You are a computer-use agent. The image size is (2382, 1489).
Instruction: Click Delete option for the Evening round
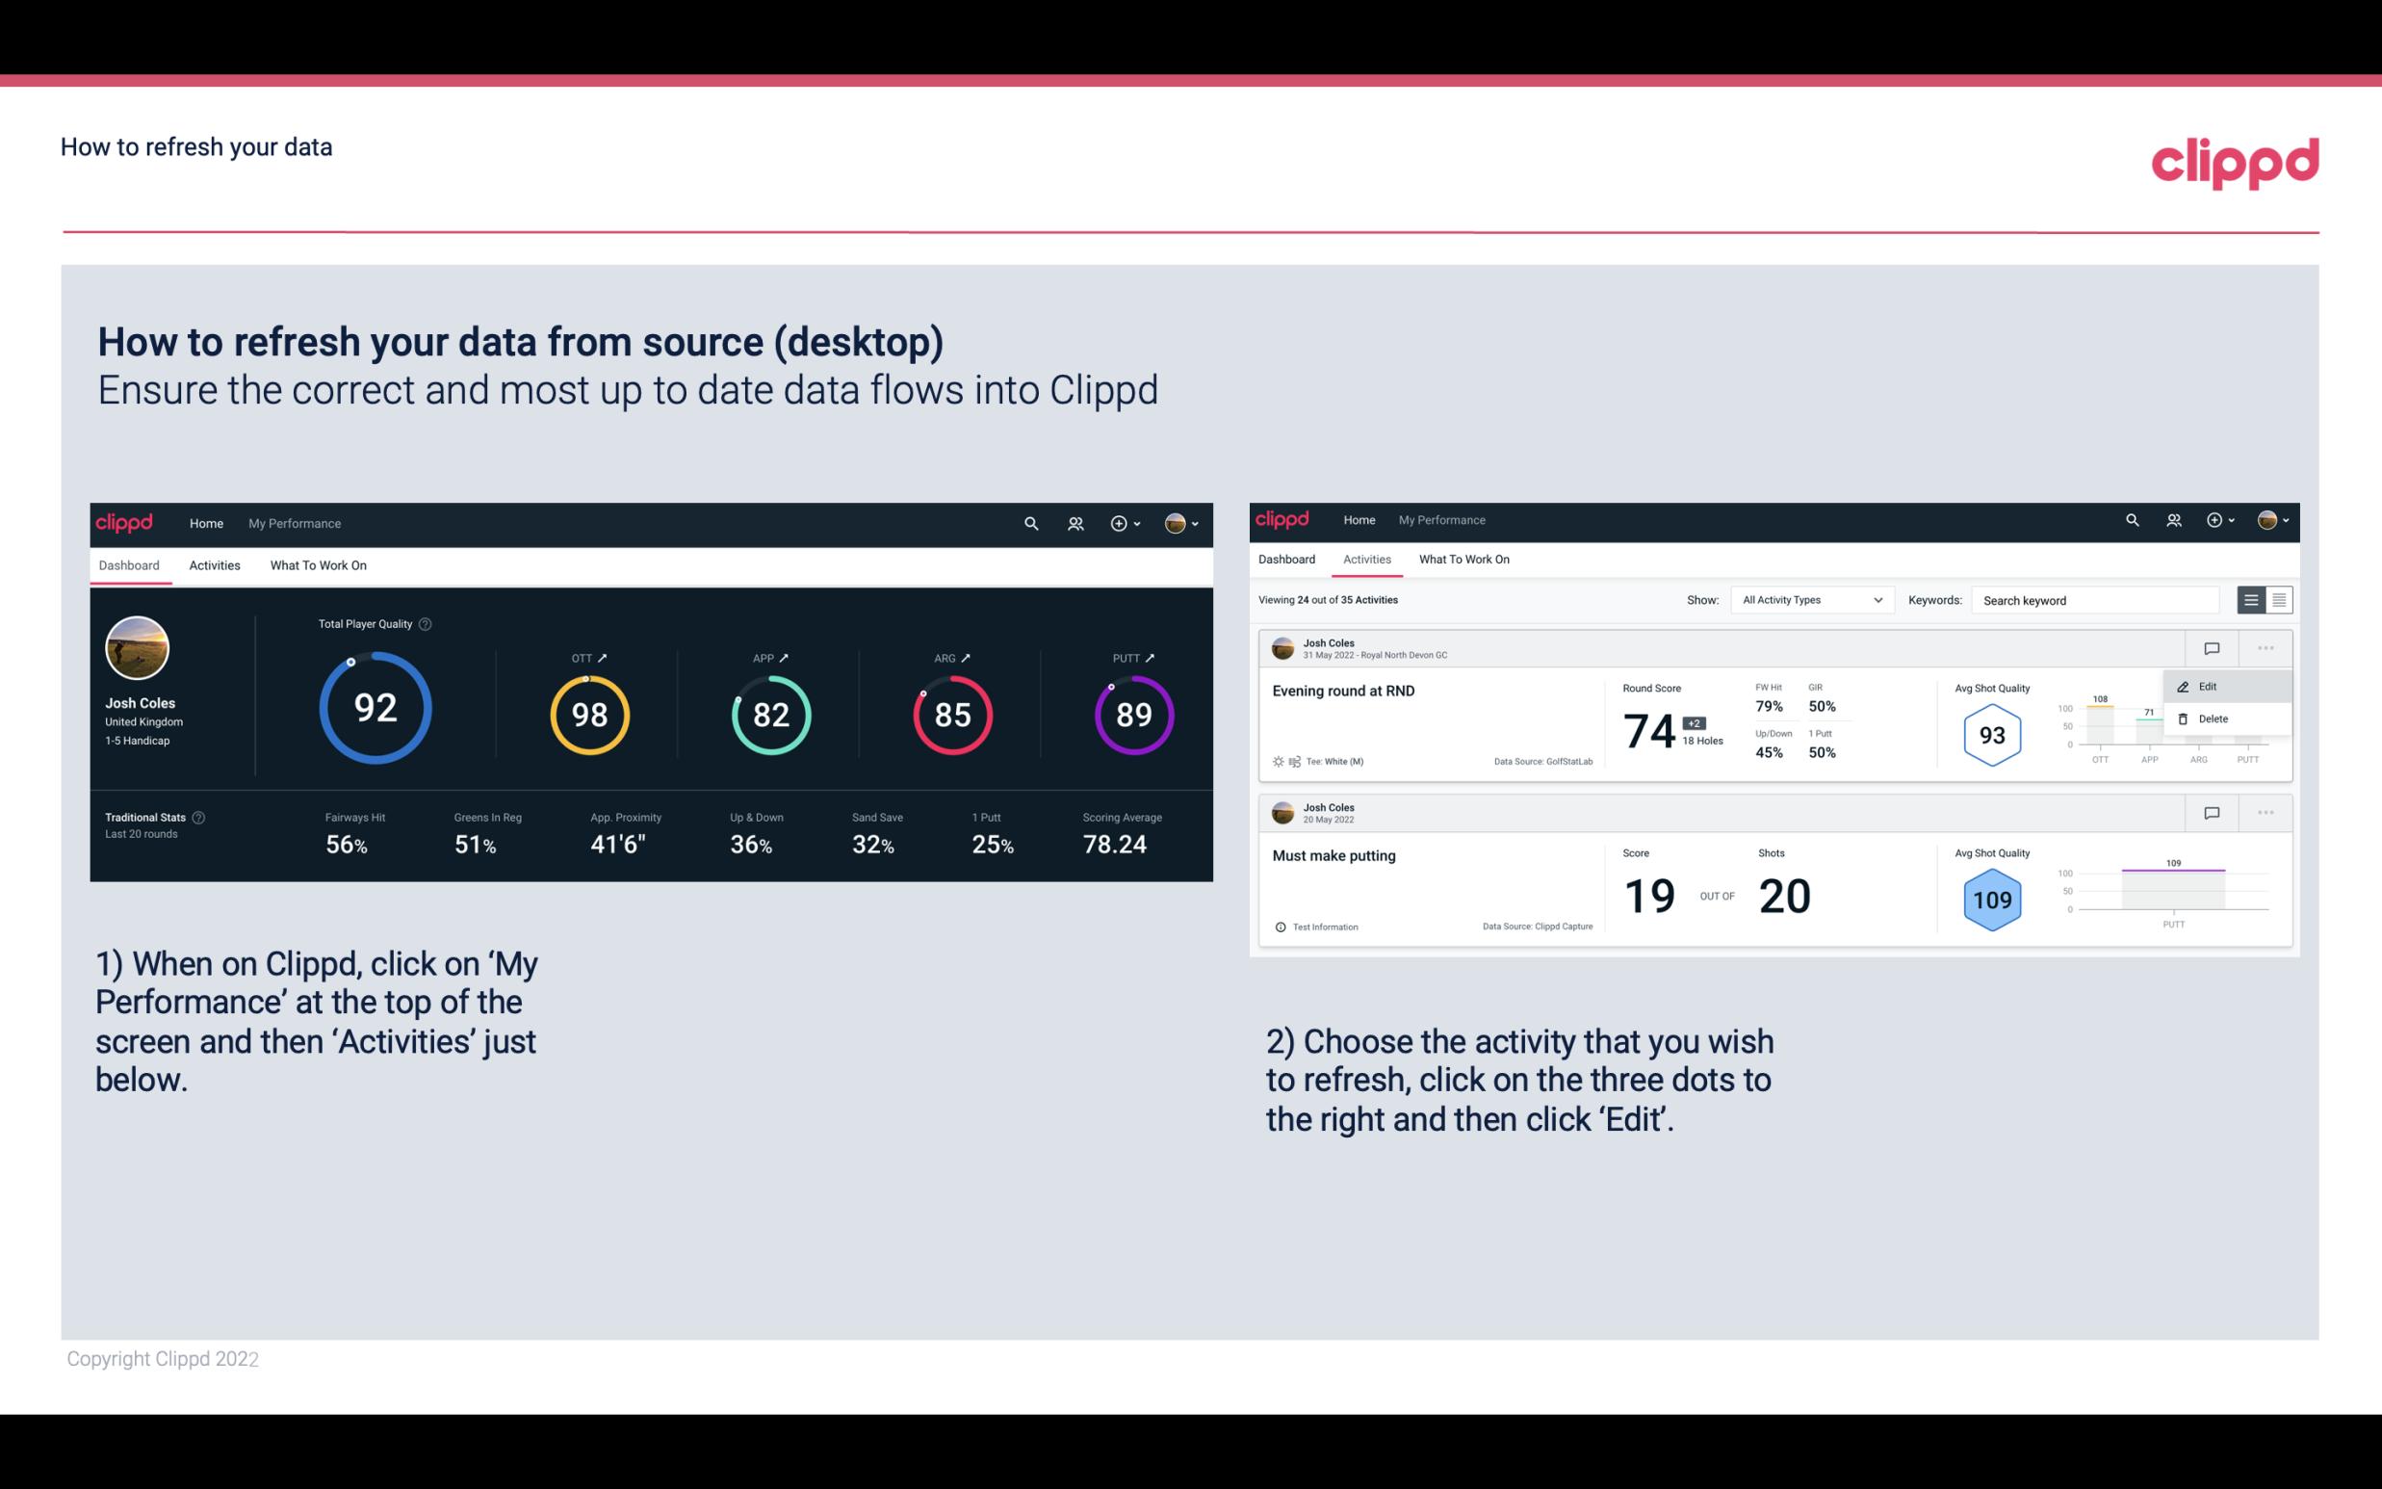(2213, 718)
